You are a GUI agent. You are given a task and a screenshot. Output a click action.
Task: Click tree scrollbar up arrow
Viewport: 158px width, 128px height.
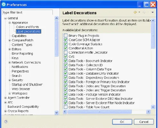coord(57,18)
